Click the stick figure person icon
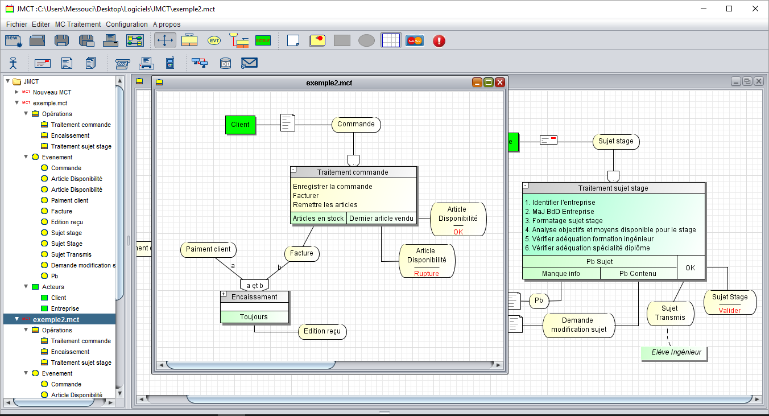Screen dimensions: 769x416 13,63
